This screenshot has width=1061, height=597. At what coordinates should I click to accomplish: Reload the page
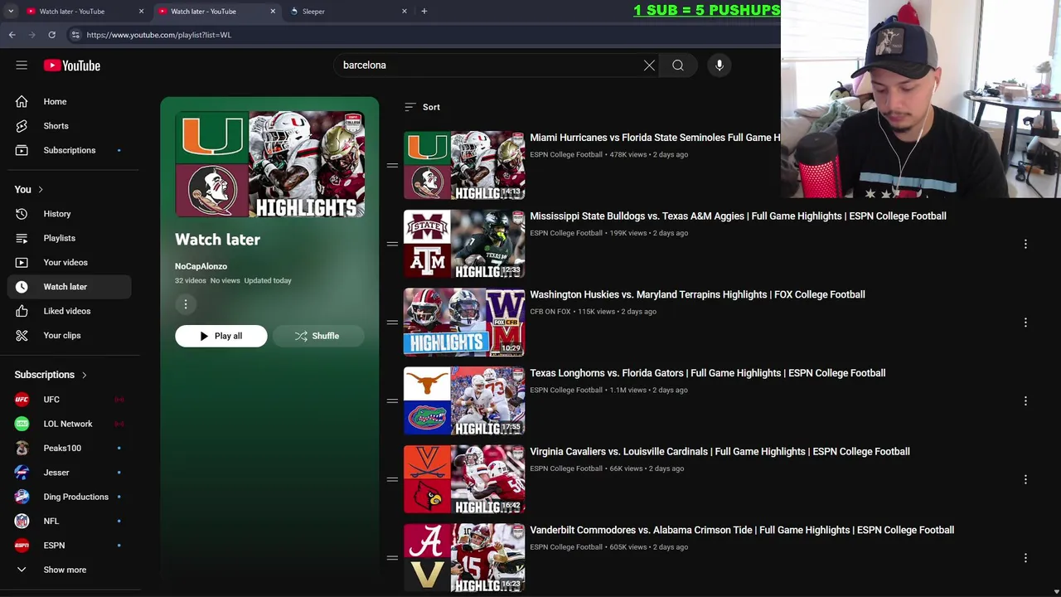pyautogui.click(x=51, y=35)
